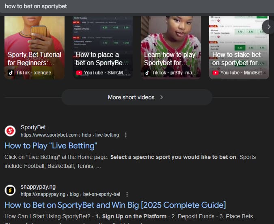The image size is (274, 224).
Task: Play How to place a bet on SportyBet video
Action: click(103, 48)
